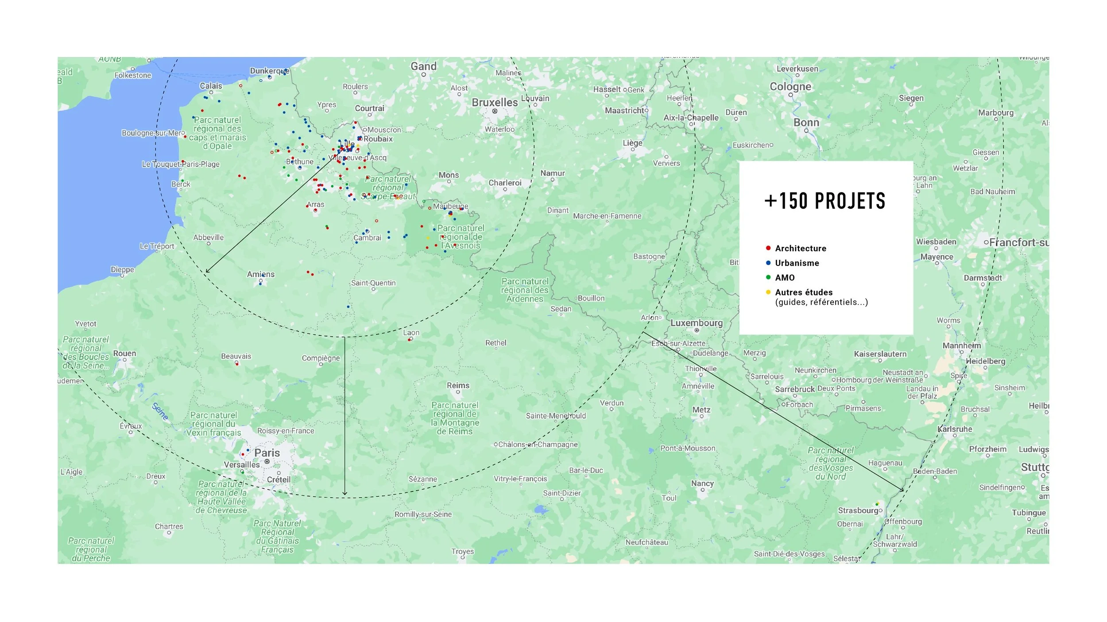Click the Nancy city label
Viewport: 1107px width, 622px height.
click(702, 483)
